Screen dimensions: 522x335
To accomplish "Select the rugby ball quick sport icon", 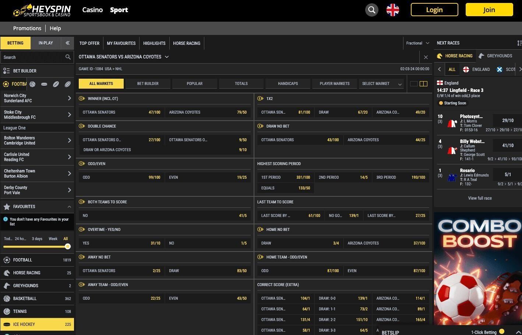I will point(68,84).
